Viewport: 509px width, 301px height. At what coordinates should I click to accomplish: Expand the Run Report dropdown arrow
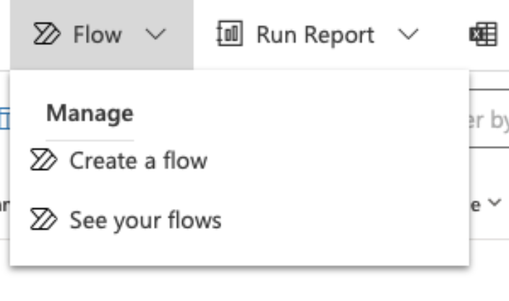pyautogui.click(x=409, y=35)
